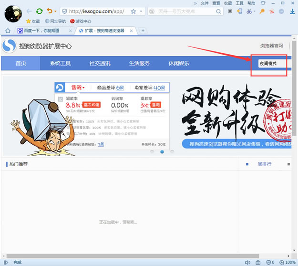This screenshot has height=266, width=298.
Task: Click the vertical page scrollbar
Action: (x=294, y=88)
